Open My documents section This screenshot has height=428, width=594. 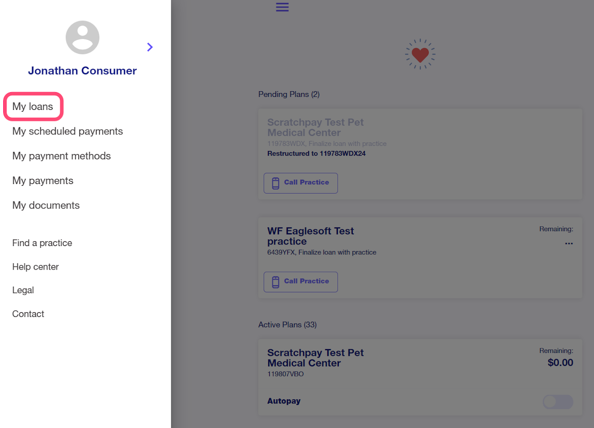coord(46,205)
